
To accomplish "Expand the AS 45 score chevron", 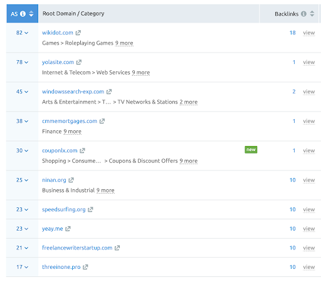I will pos(26,91).
